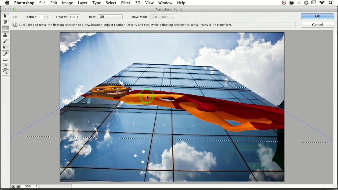The width and height of the screenshot is (338, 190).
Task: Open the Heal dropdown
Action: 110,17
